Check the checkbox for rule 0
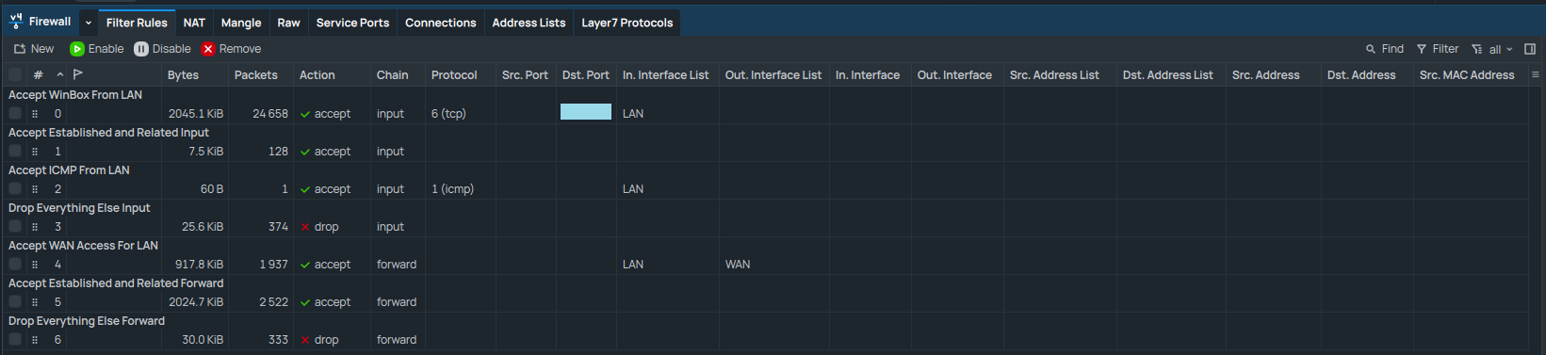 pos(15,113)
